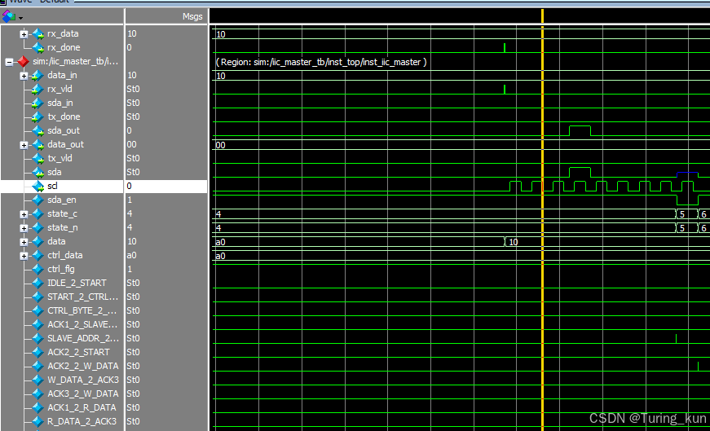Click the R_DATA_2_ACK3 signal icon
The width and height of the screenshot is (710, 431).
[x=38, y=421]
